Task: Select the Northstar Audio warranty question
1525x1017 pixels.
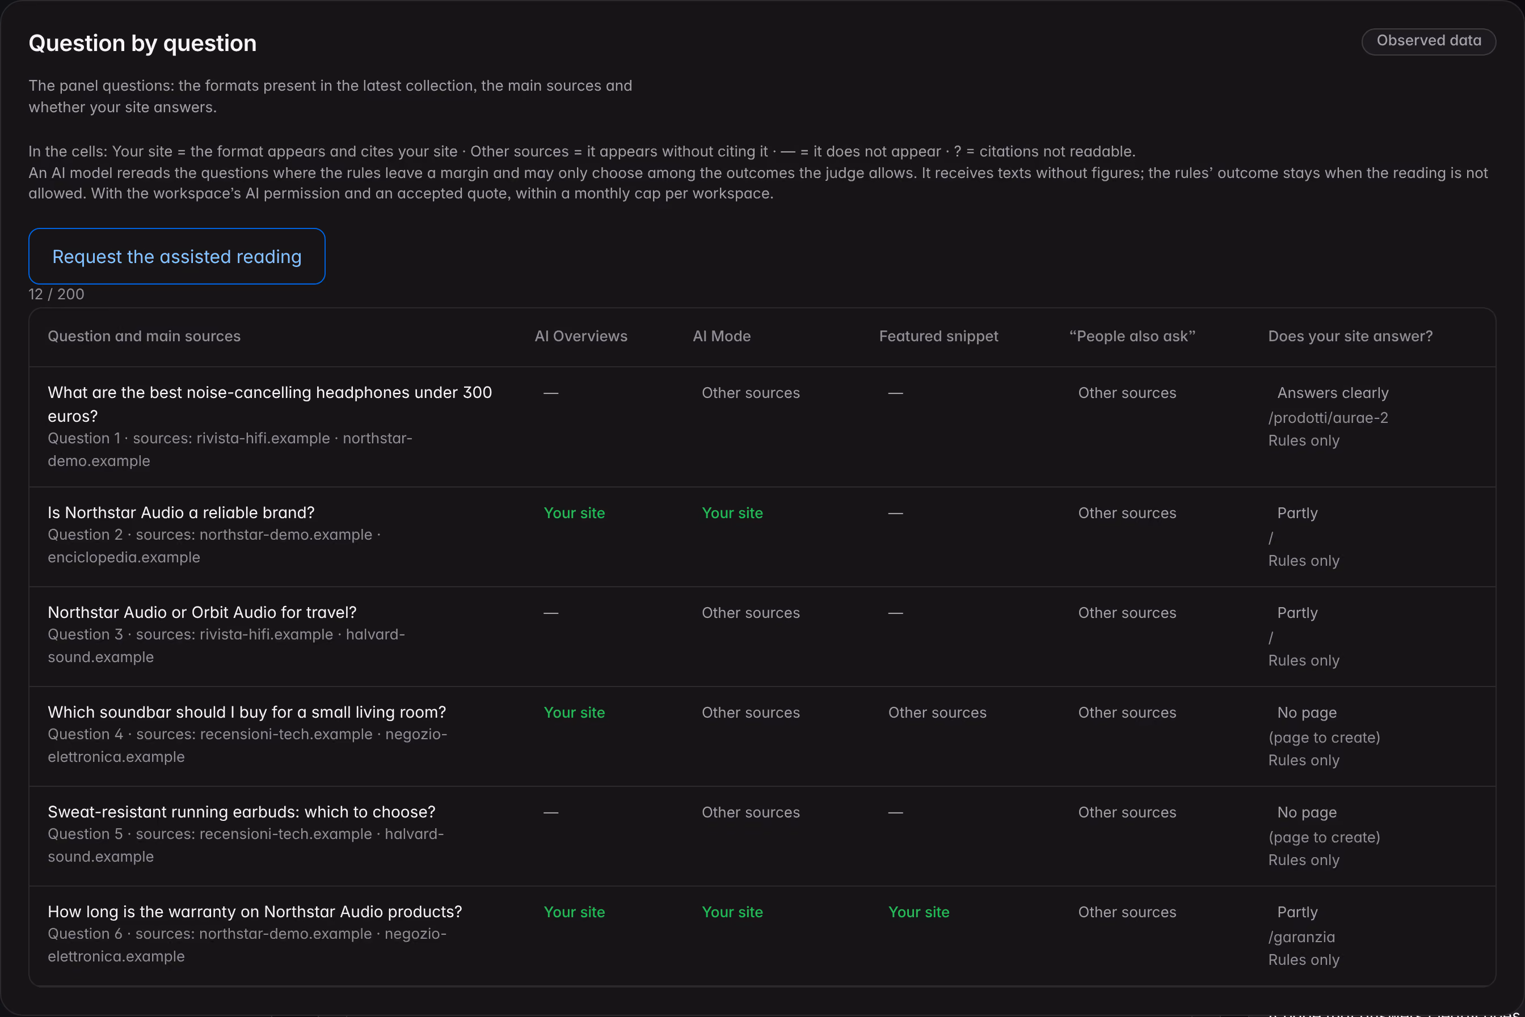Action: click(255, 912)
